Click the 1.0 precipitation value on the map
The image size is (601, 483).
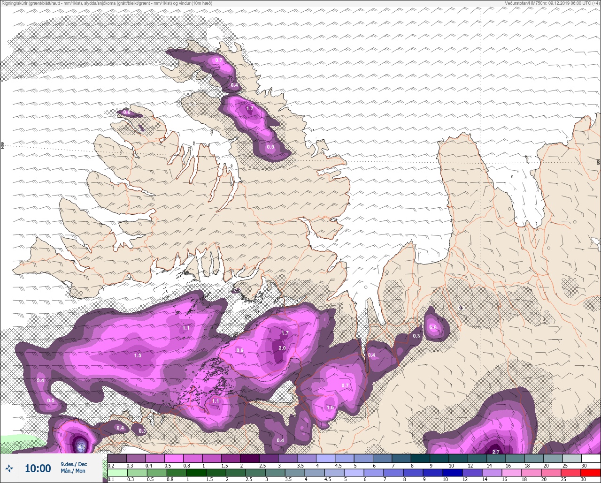(330, 408)
